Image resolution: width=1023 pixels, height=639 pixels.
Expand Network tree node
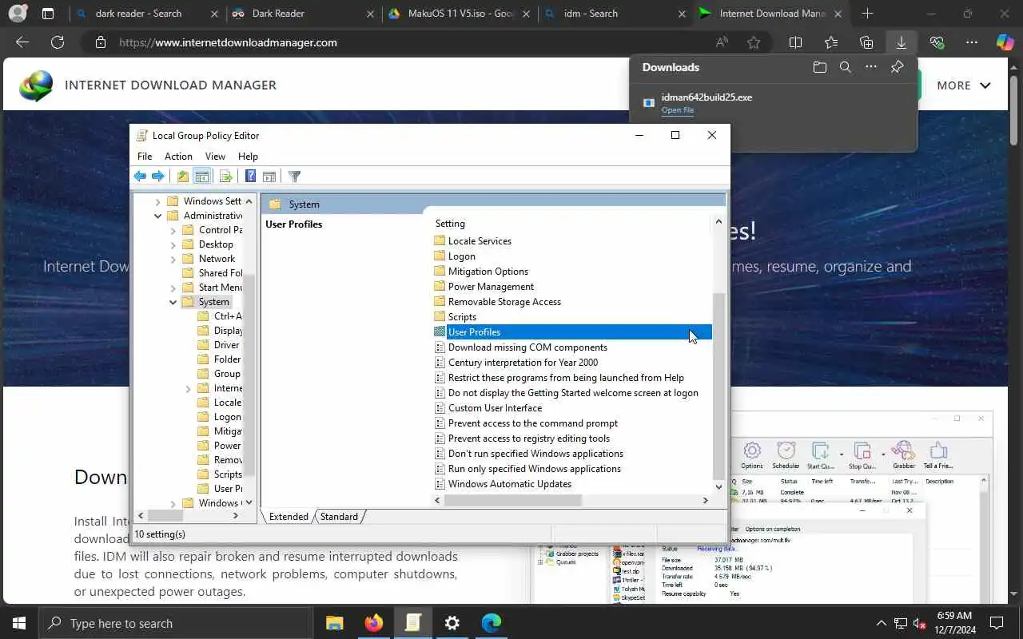[173, 259]
